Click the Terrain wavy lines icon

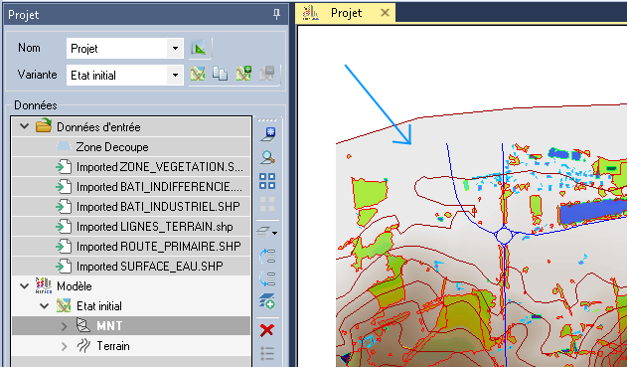(83, 345)
